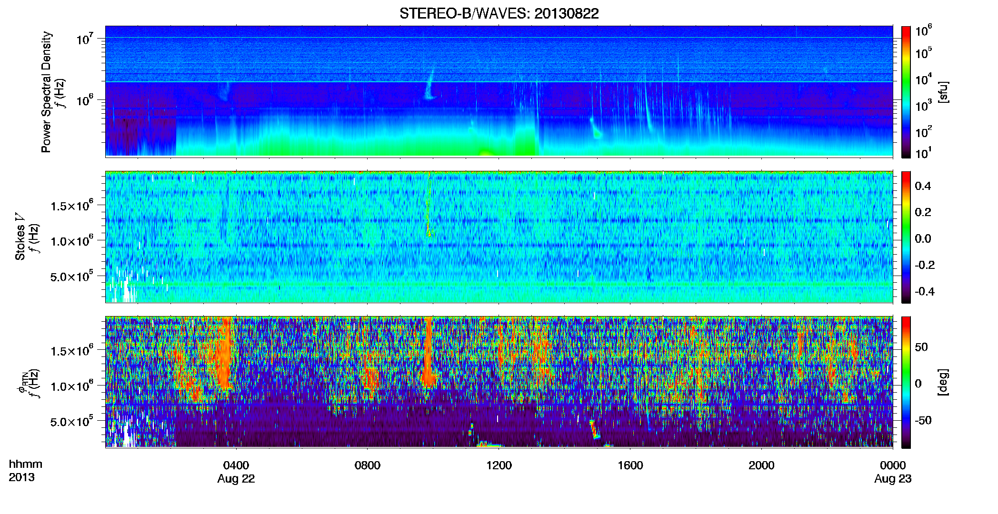Click the 1.5×10^6 tick label in Stokes V panel
The width and height of the screenshot is (998, 514).
[x=72, y=206]
